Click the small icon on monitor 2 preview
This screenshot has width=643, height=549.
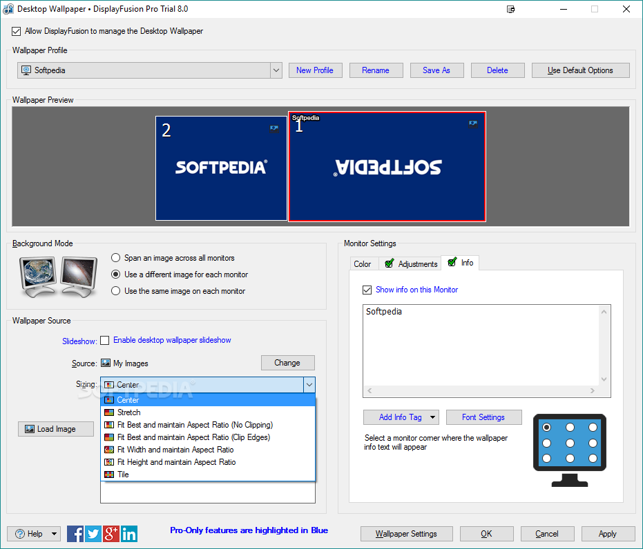[274, 128]
